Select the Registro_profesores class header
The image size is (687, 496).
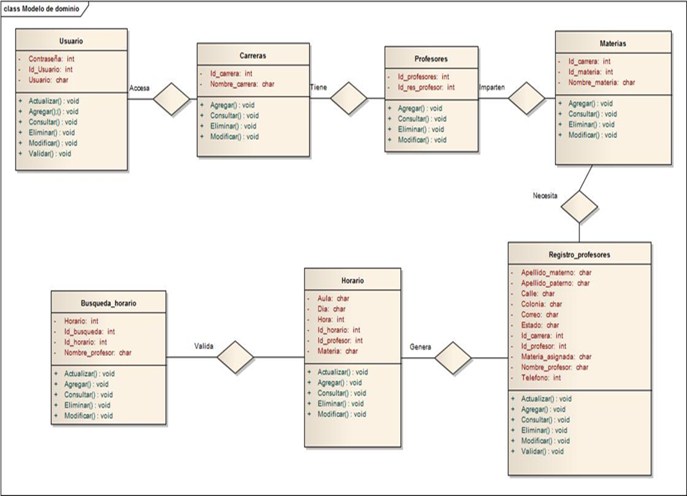coord(579,255)
